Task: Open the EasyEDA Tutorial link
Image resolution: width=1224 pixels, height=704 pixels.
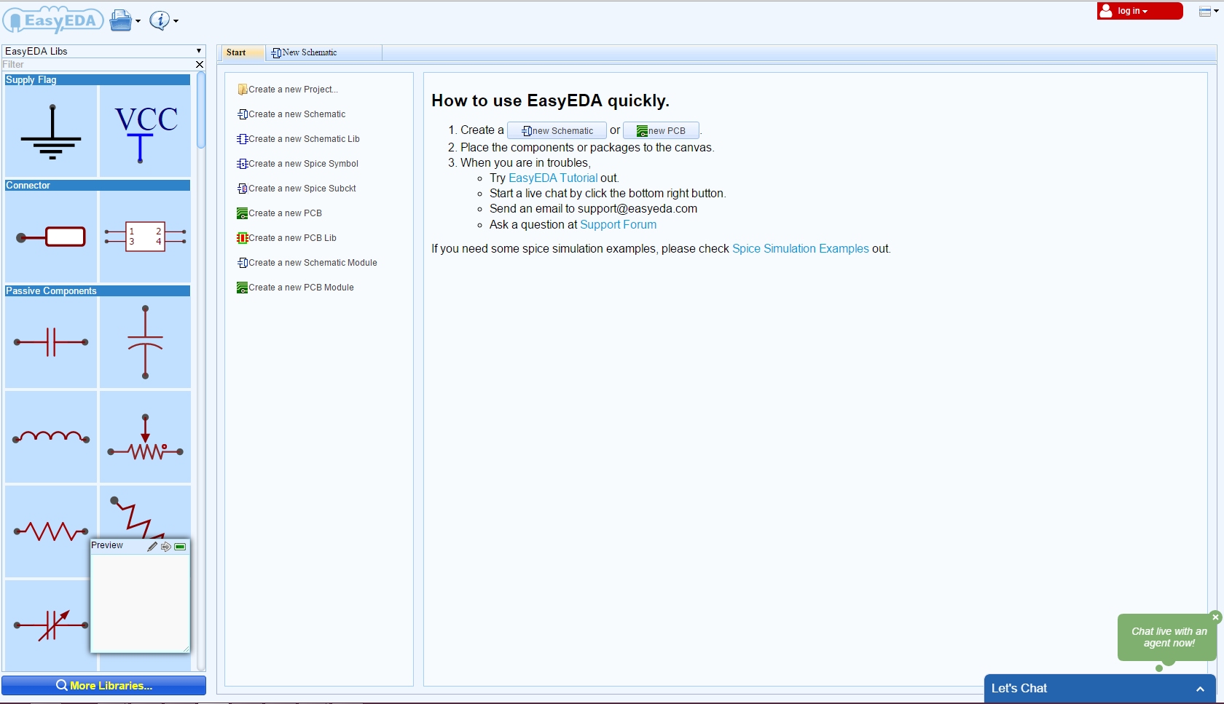Action: click(x=553, y=178)
